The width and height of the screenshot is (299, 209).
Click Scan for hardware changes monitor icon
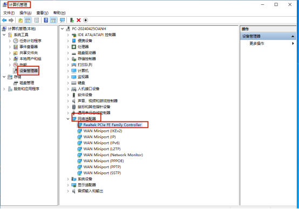63,20
